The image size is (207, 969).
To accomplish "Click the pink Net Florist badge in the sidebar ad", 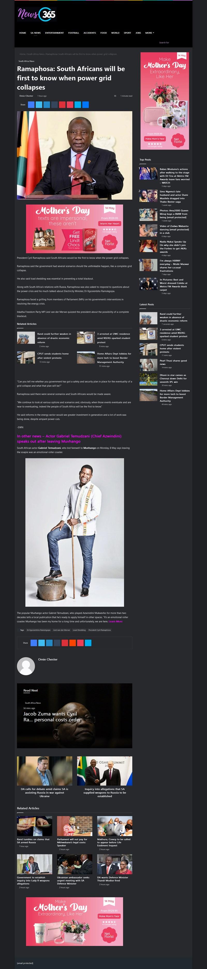I will (178, 141).
